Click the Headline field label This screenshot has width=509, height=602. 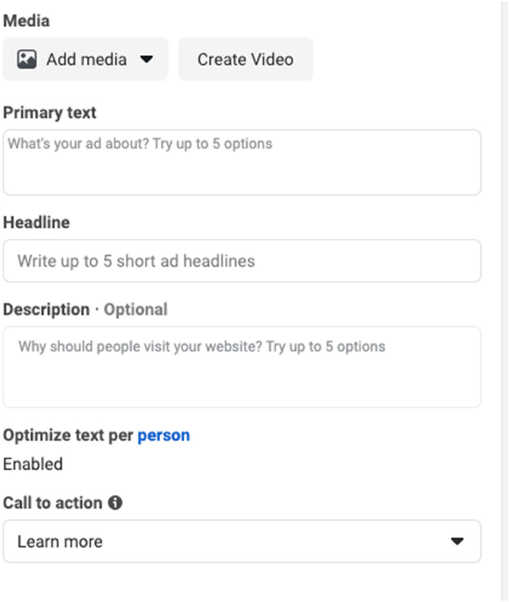pos(36,223)
